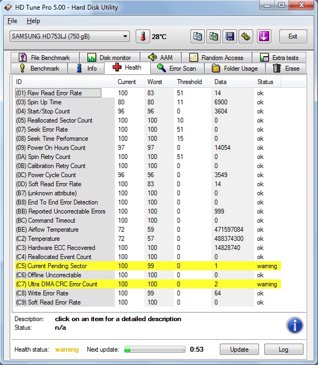The image size is (318, 365).
Task: Switch to the Erase tab
Action: 286,69
